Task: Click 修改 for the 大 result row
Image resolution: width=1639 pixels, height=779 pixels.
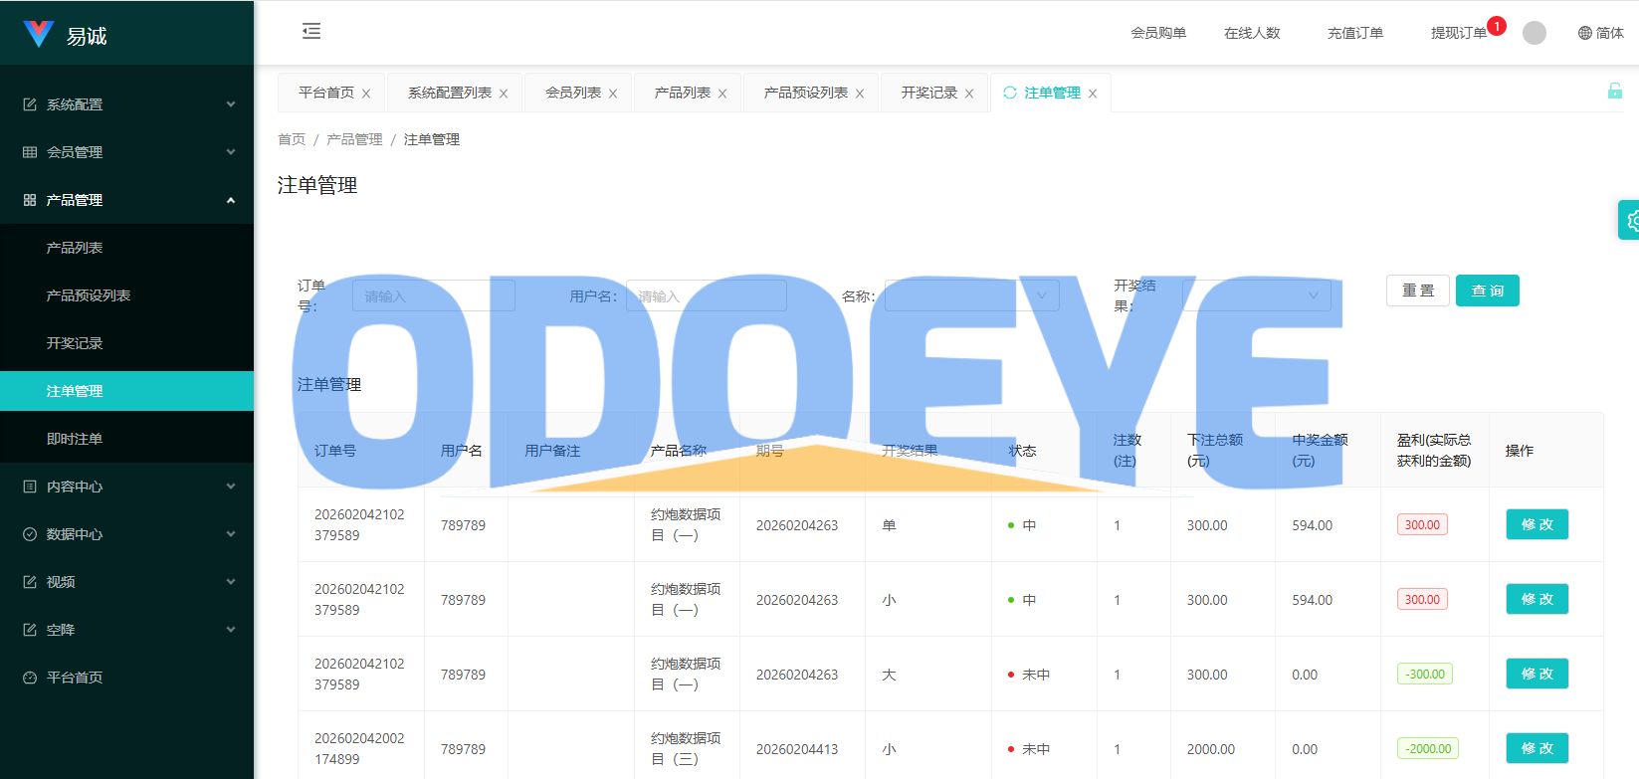Action: coord(1537,674)
